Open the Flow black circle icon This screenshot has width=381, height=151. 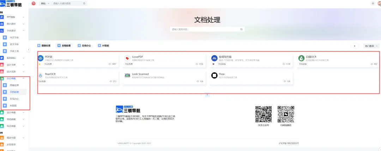214,75
